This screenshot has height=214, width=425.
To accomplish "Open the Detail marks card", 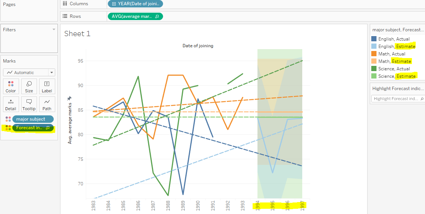I will pos(11,104).
